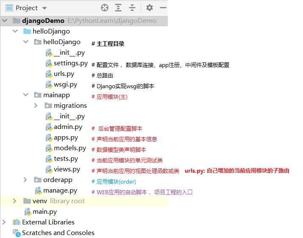This screenshot has width=303, height=238.
Task: Select __init__.py under helloDjango package
Action: pyautogui.click(x=69, y=53)
